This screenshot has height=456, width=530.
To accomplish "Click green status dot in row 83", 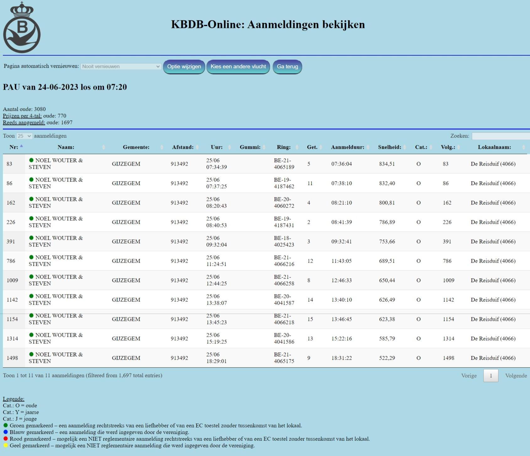I will 31,160.
